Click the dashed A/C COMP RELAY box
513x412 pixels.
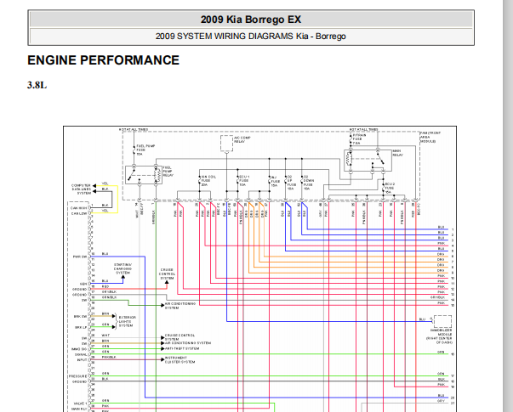[x=227, y=144]
